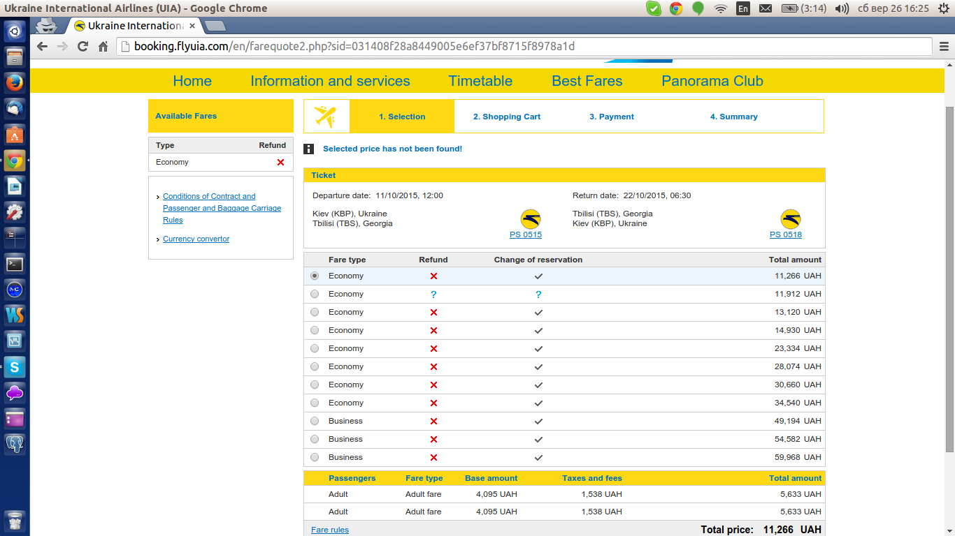Choose the 59,968 UAH Business fare option
The height and width of the screenshot is (536, 955).
coord(315,458)
